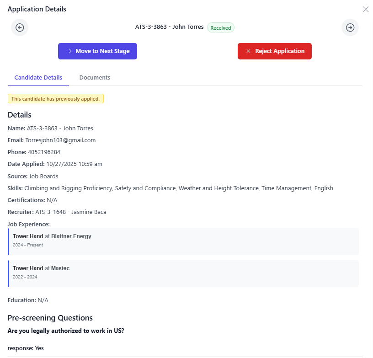This screenshot has width=373, height=358.
Task: Click the Date Applied value
Action: tap(74, 164)
